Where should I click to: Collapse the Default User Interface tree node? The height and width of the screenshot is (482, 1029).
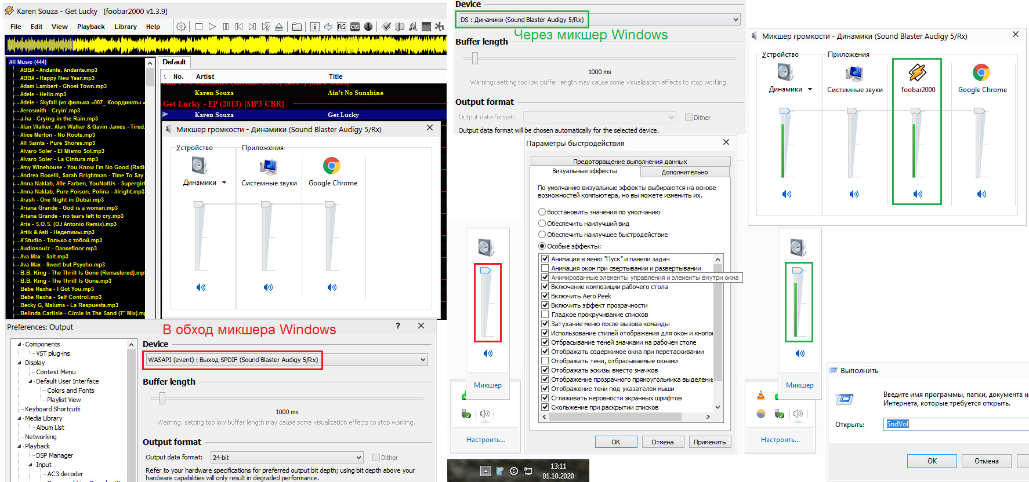click(x=30, y=381)
